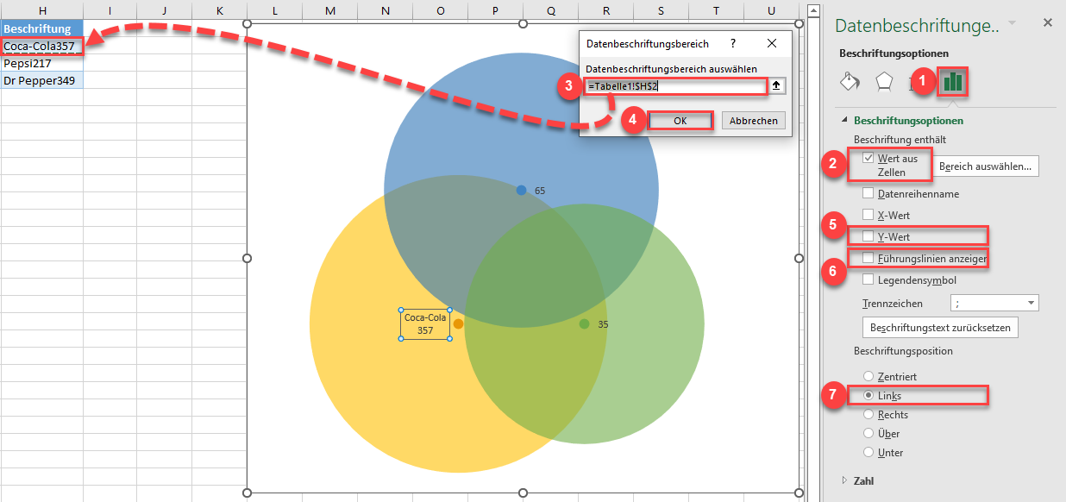The width and height of the screenshot is (1066, 502).
Task: Click the Bereich auswählen button
Action: (987, 166)
